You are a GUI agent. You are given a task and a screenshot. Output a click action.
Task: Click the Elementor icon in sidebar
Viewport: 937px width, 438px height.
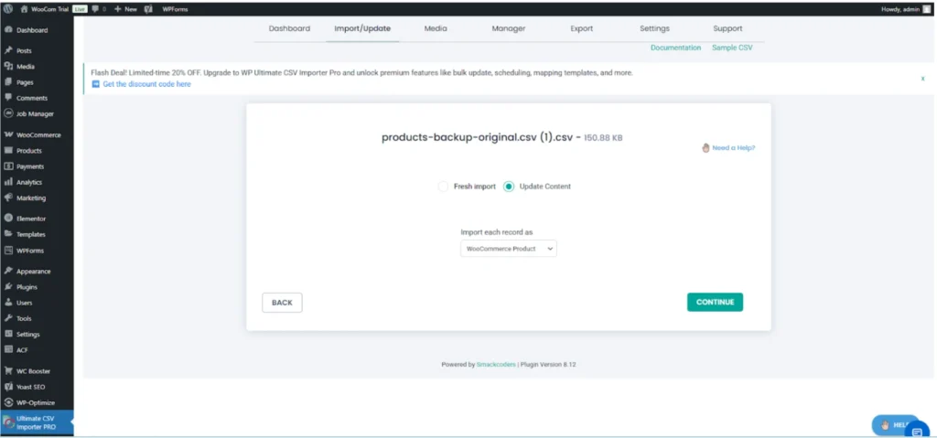coord(8,219)
